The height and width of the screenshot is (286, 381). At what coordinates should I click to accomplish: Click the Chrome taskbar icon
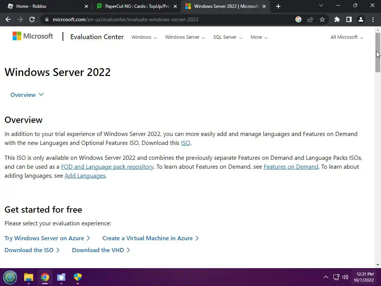(45, 277)
